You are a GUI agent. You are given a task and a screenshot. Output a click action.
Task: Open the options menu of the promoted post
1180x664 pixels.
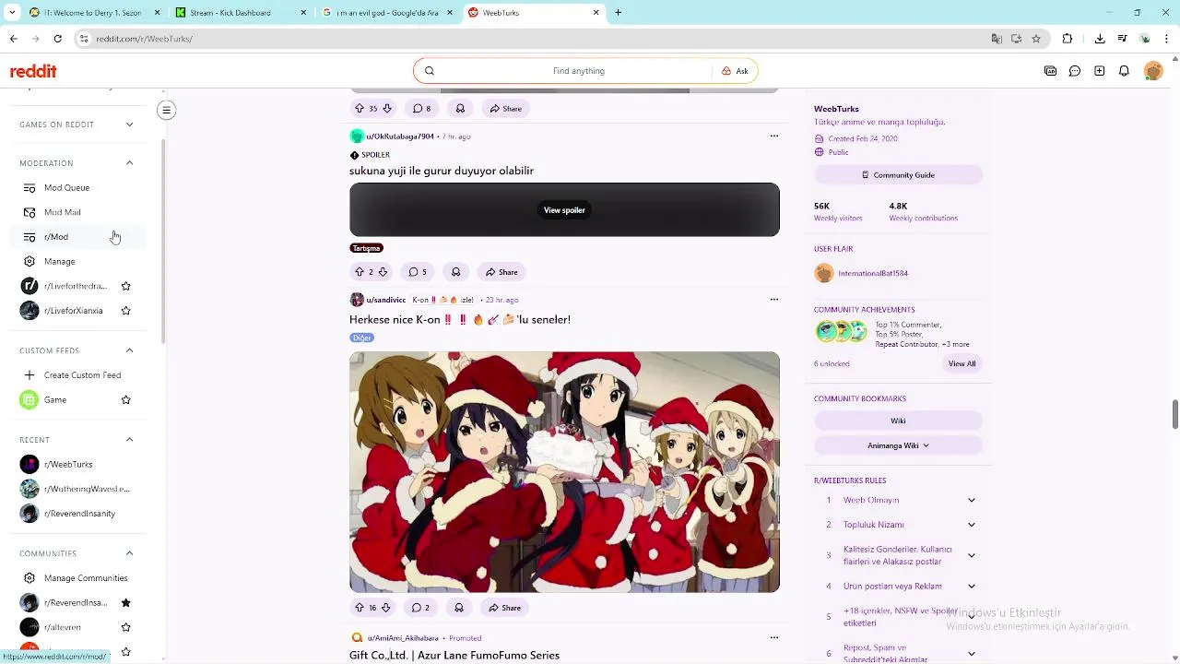[773, 637]
